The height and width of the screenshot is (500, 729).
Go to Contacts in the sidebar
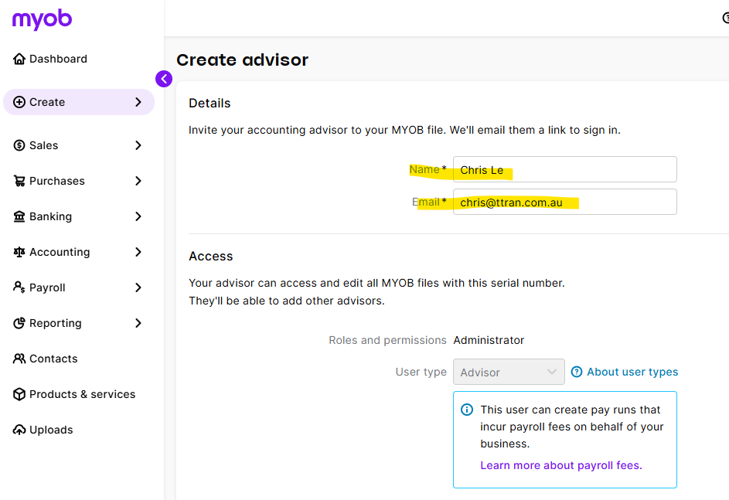pyautogui.click(x=53, y=359)
